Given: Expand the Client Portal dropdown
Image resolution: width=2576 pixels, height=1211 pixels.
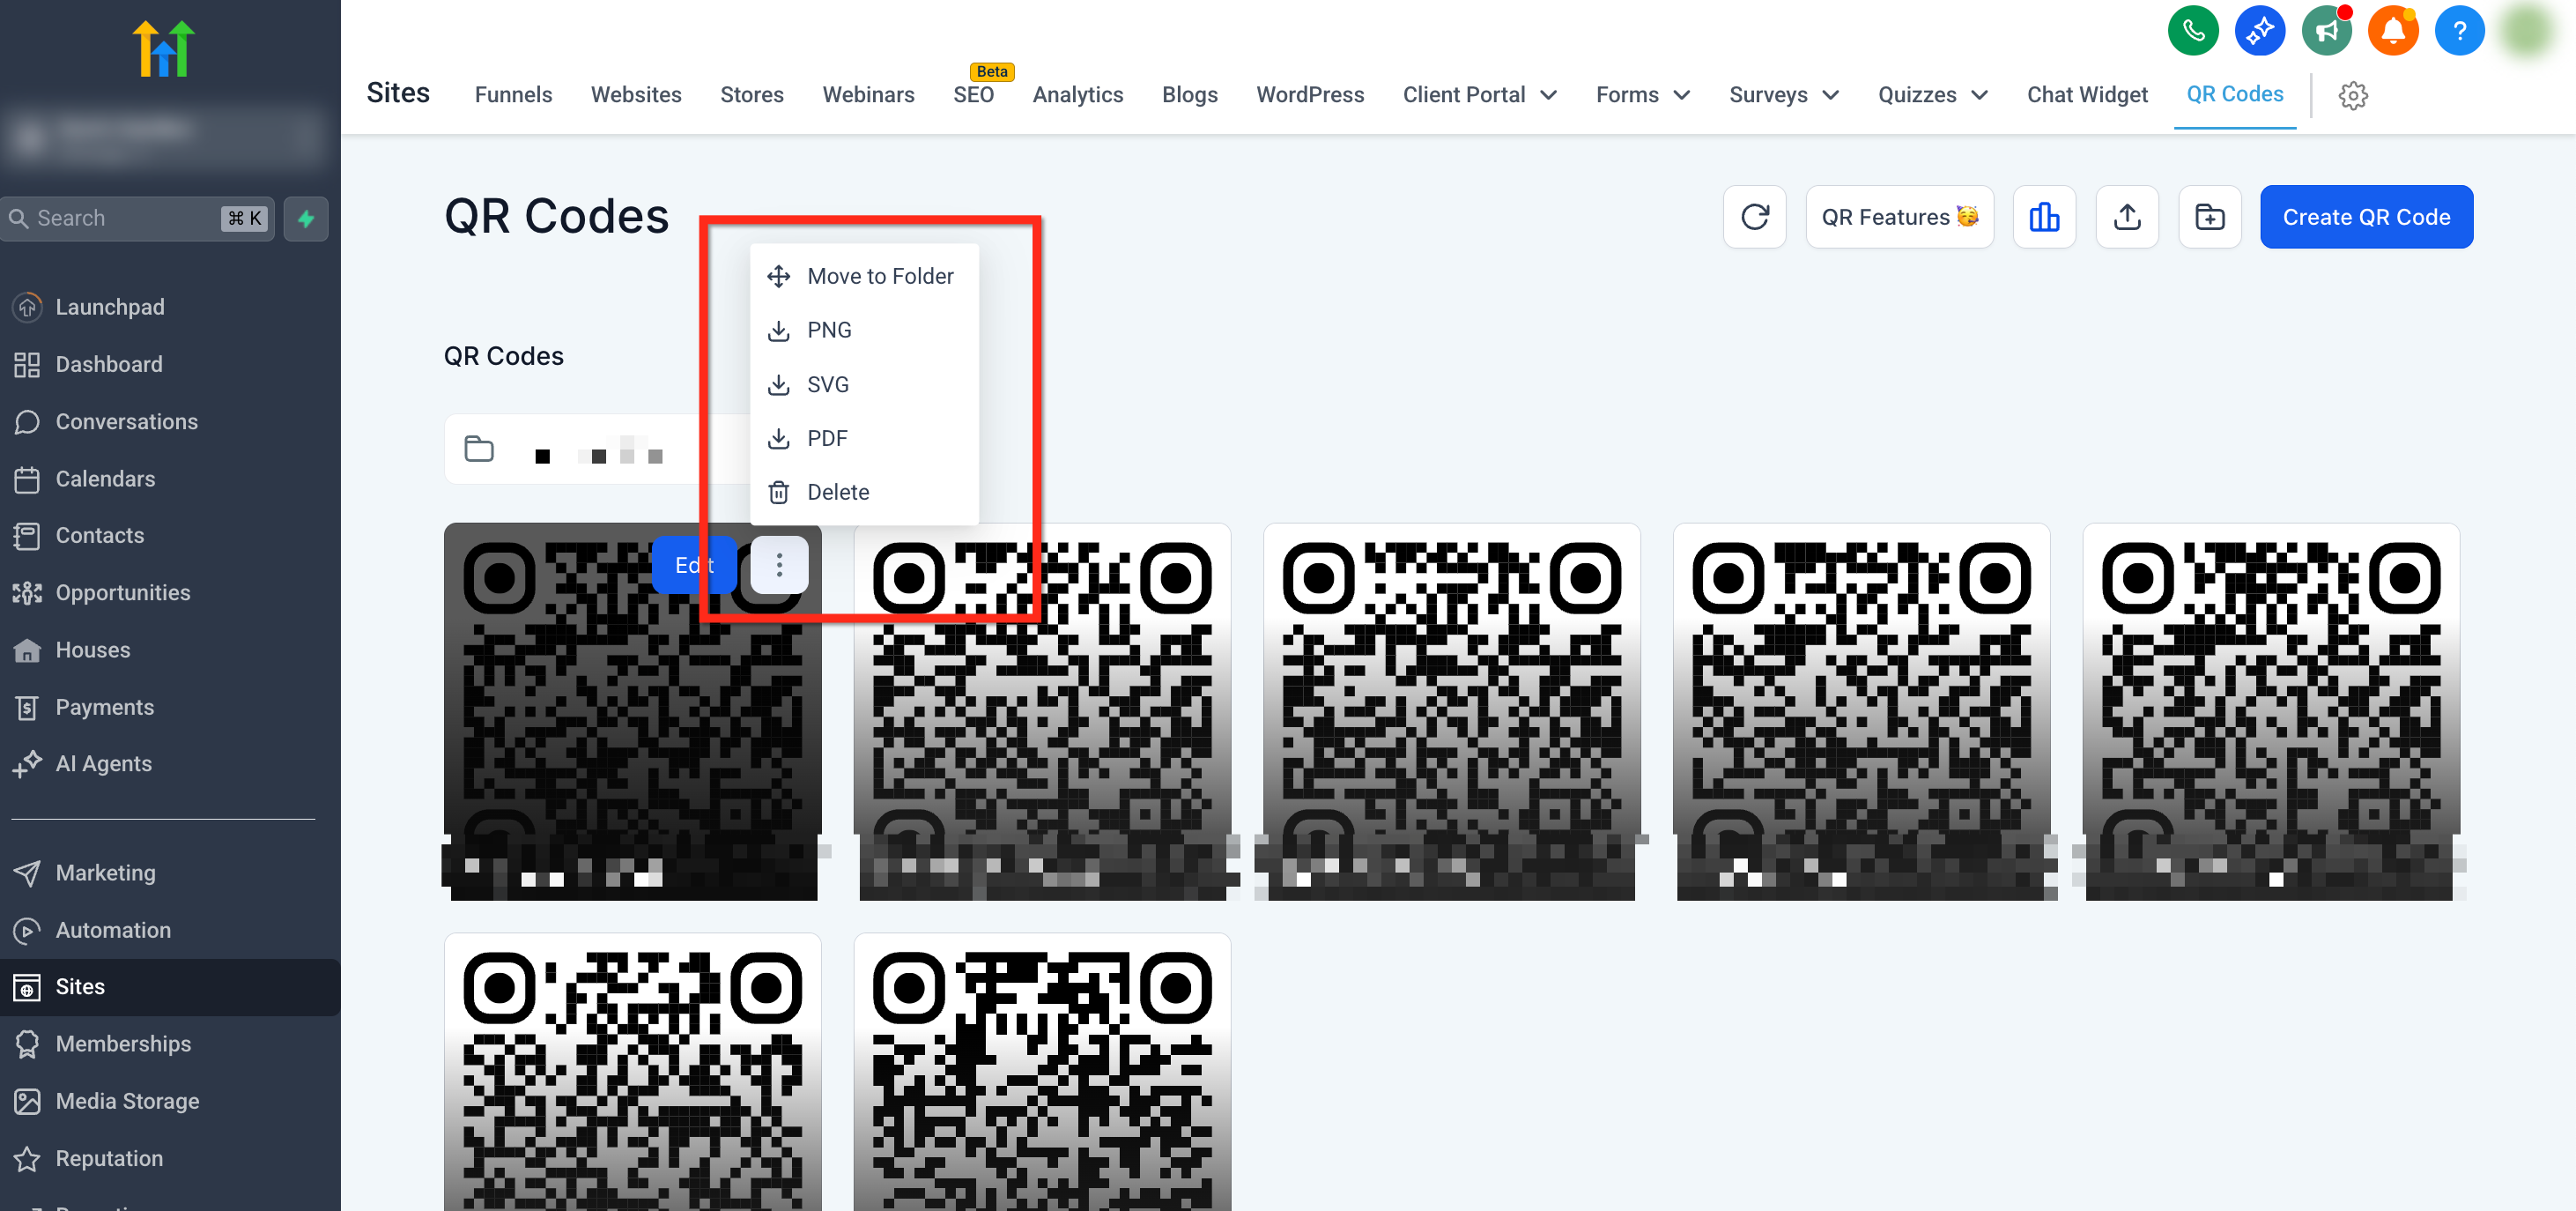Looking at the screenshot, I should (x=1479, y=95).
